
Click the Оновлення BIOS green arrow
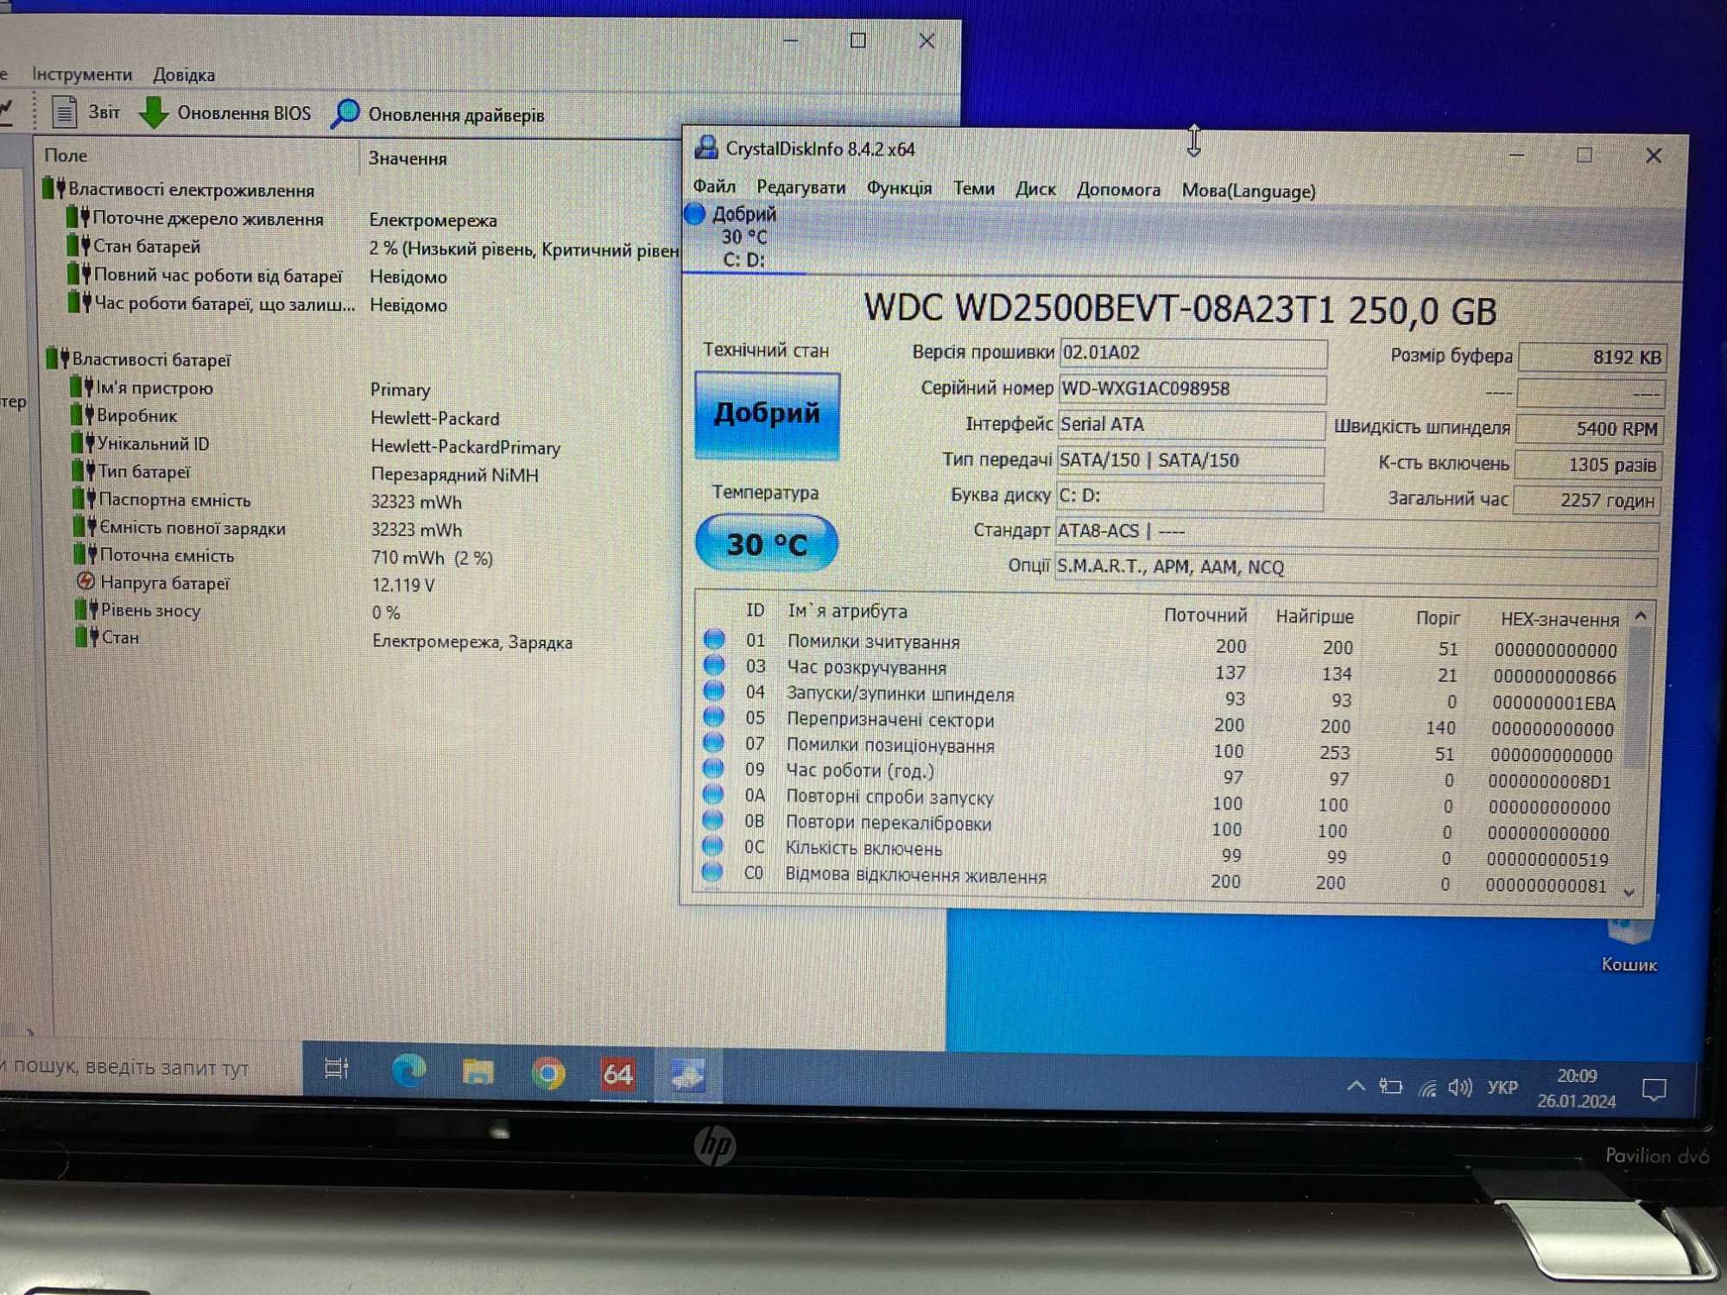(x=154, y=113)
